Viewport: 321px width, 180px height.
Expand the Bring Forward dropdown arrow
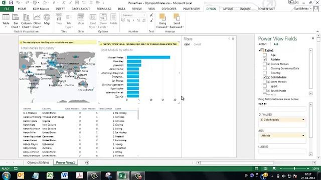coord(168,27)
